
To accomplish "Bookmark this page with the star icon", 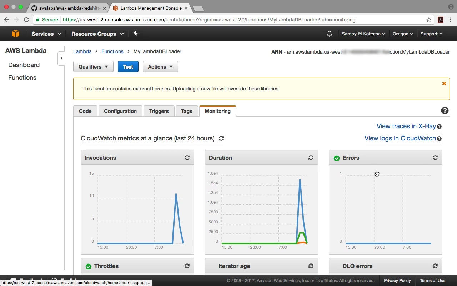I will [429, 20].
